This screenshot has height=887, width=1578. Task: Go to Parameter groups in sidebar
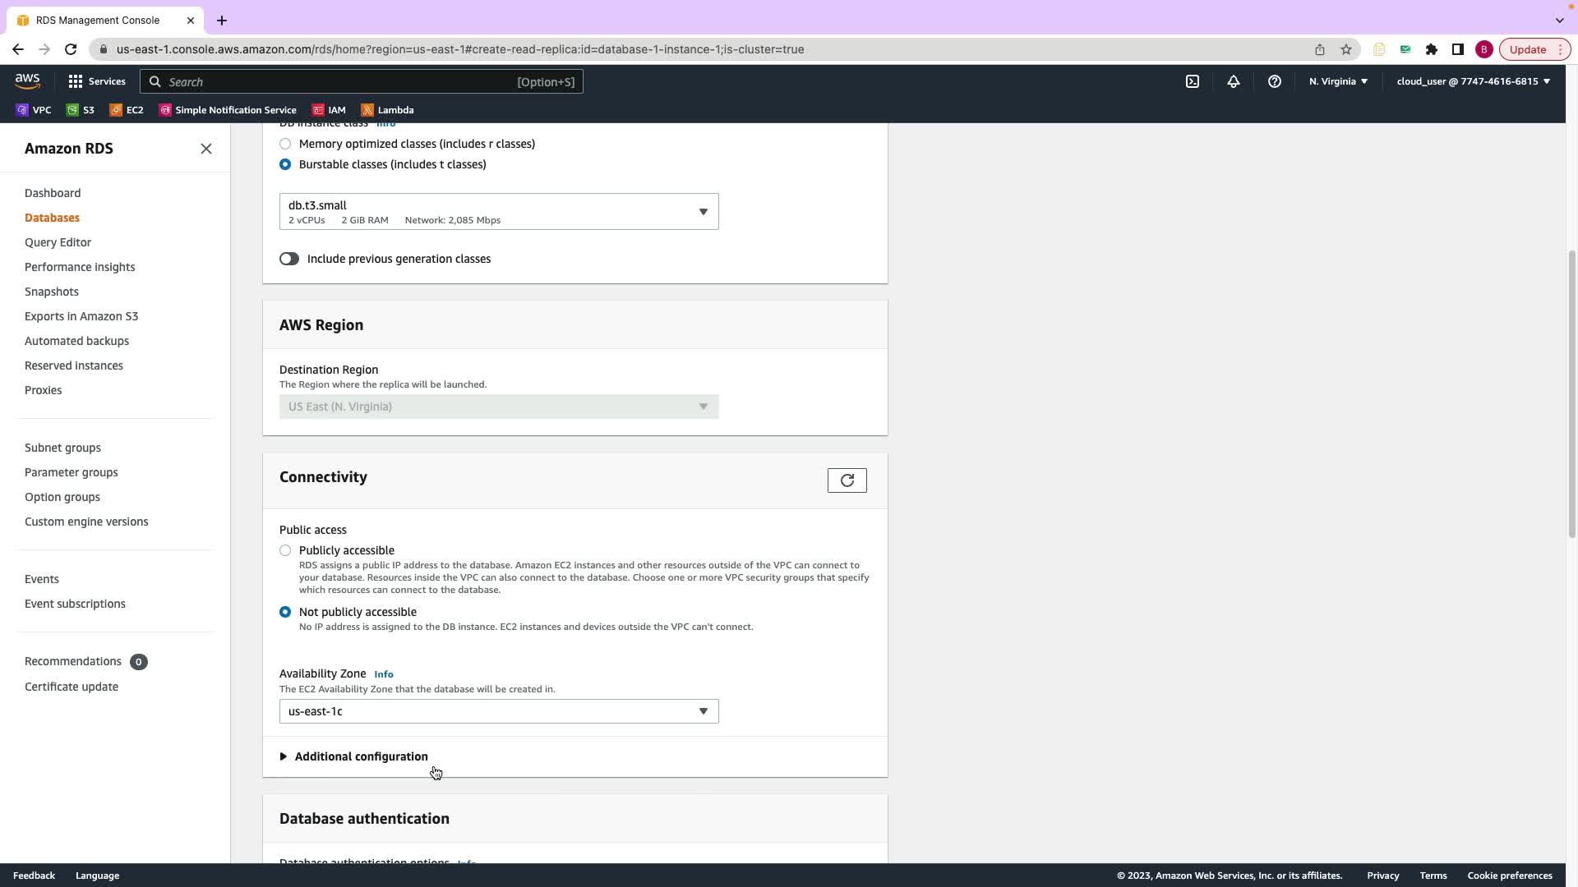(72, 472)
